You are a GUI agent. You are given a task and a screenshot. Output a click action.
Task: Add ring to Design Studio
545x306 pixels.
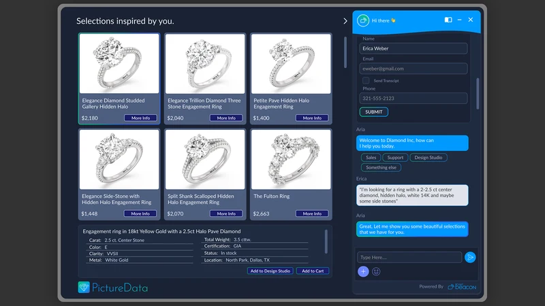[270, 271]
